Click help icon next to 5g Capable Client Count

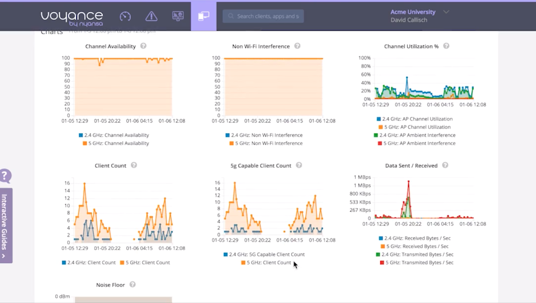click(x=299, y=165)
